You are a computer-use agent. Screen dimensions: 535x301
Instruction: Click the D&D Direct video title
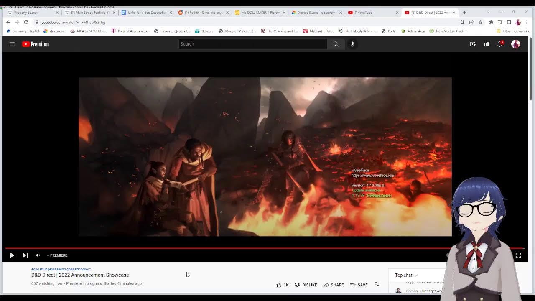[x=80, y=275]
